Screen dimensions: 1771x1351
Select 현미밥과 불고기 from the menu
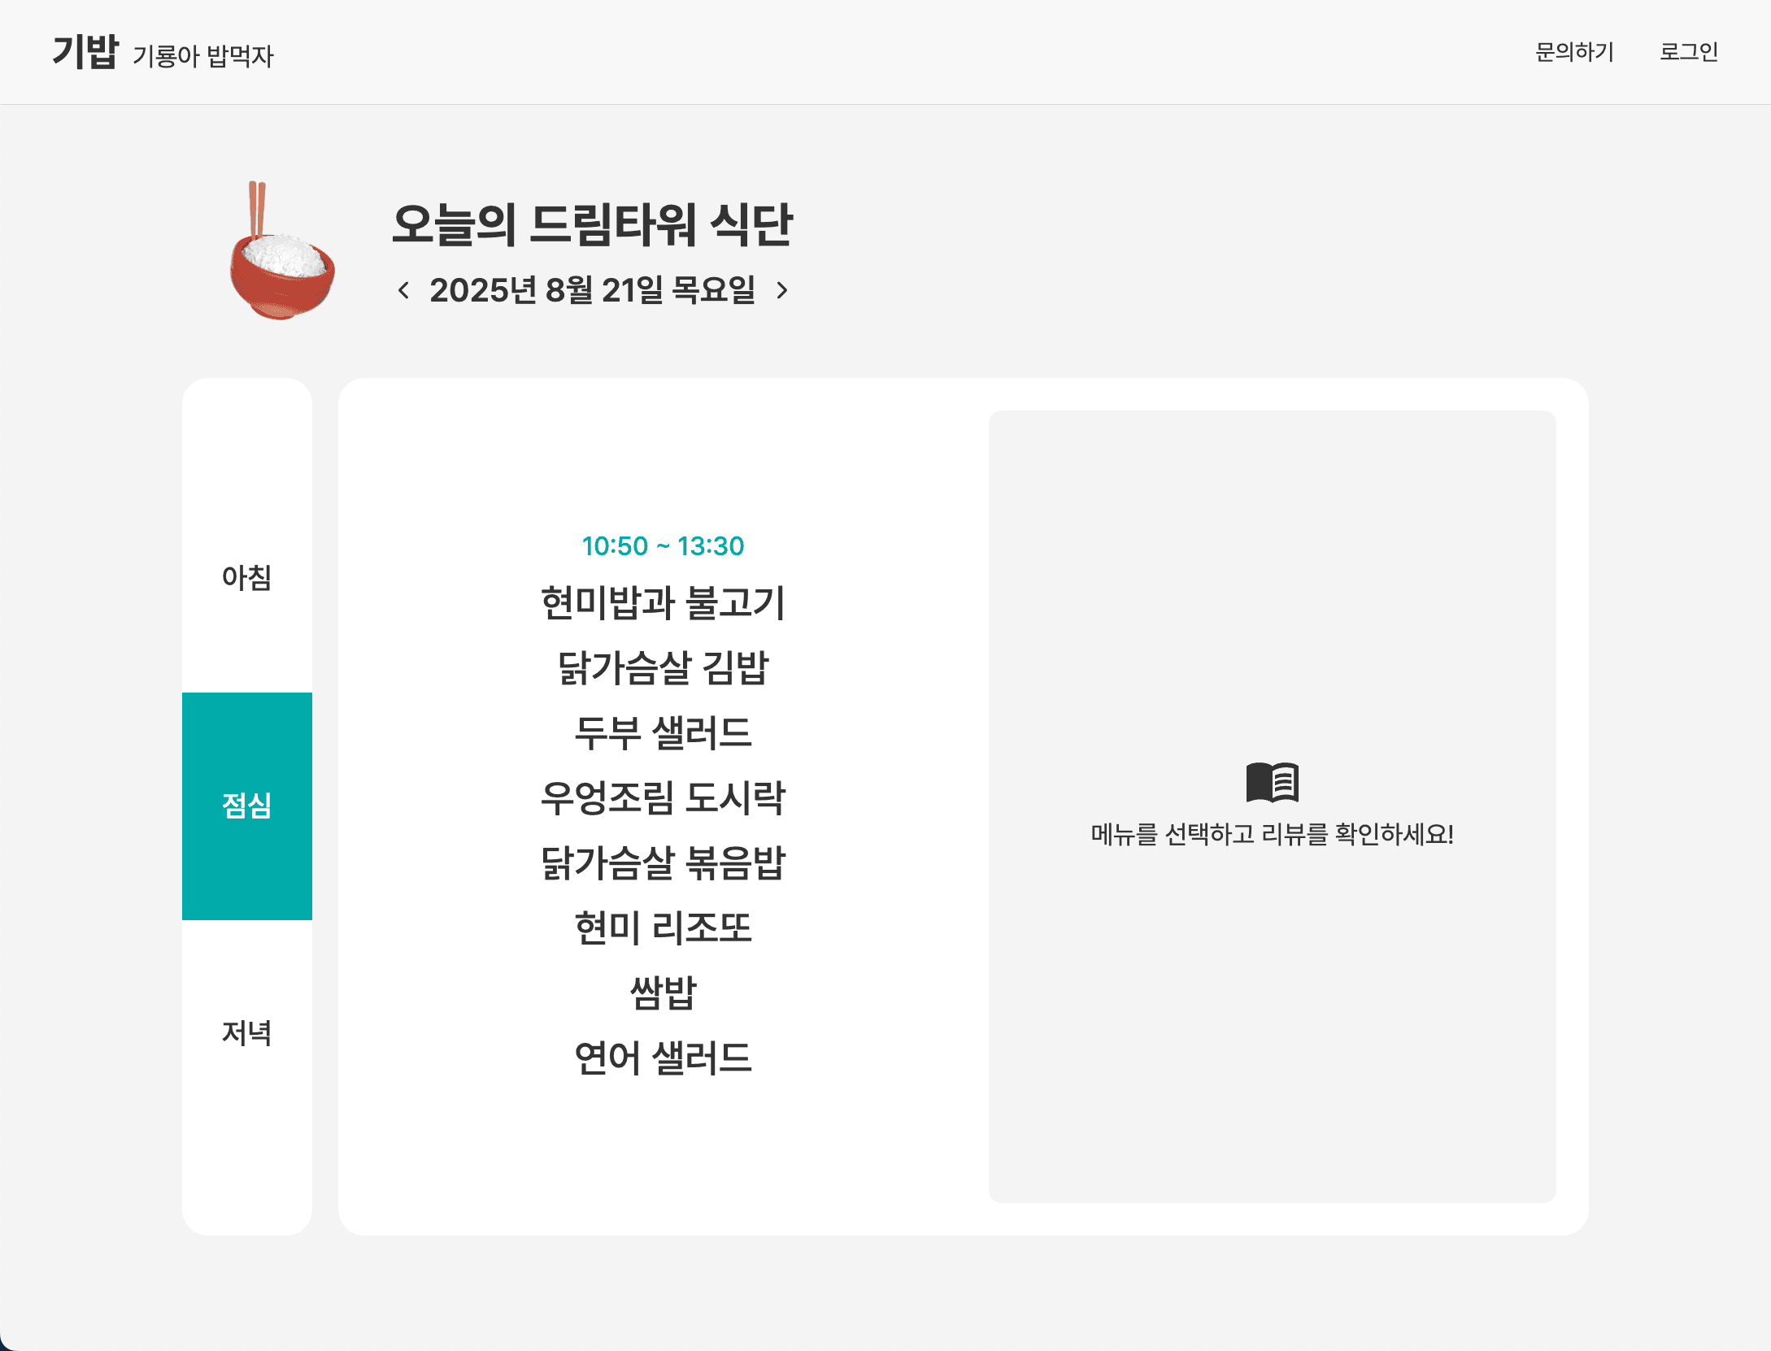[664, 602]
